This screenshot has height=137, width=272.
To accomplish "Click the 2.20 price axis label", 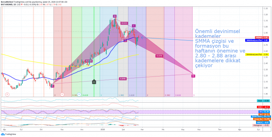I will coord(266,76).
